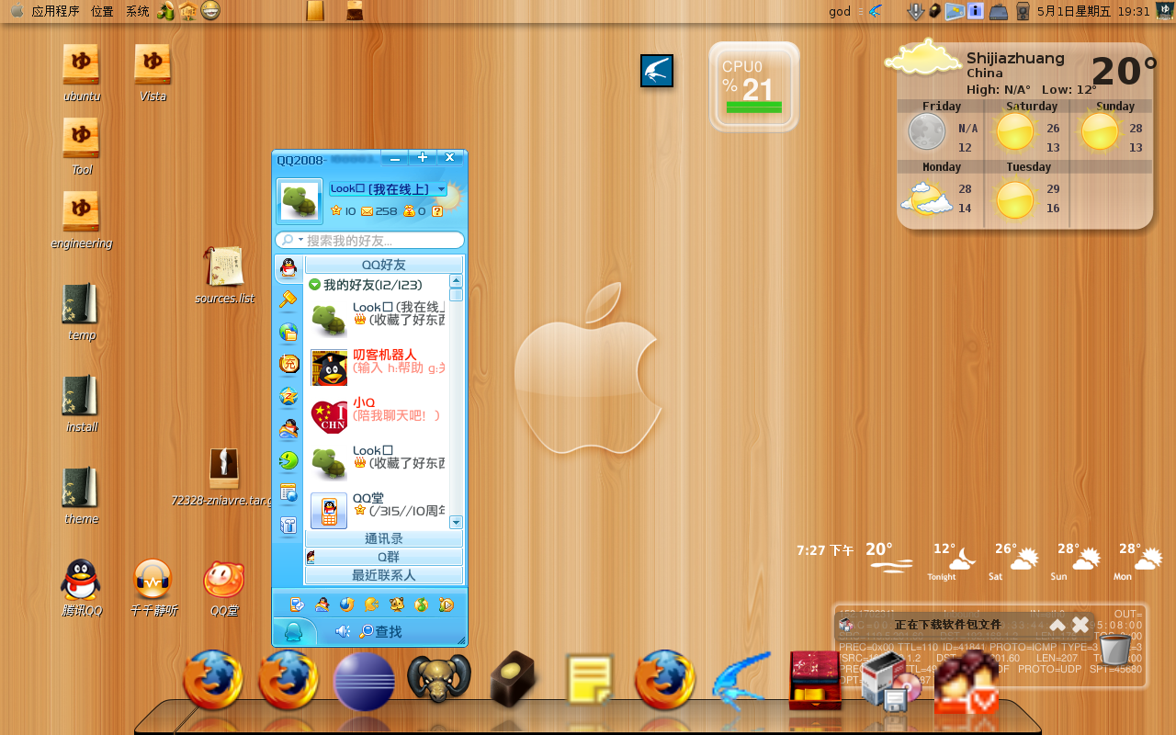The height and width of the screenshot is (735, 1176).
Task: Open the sources.list file icon
Action: tap(224, 266)
